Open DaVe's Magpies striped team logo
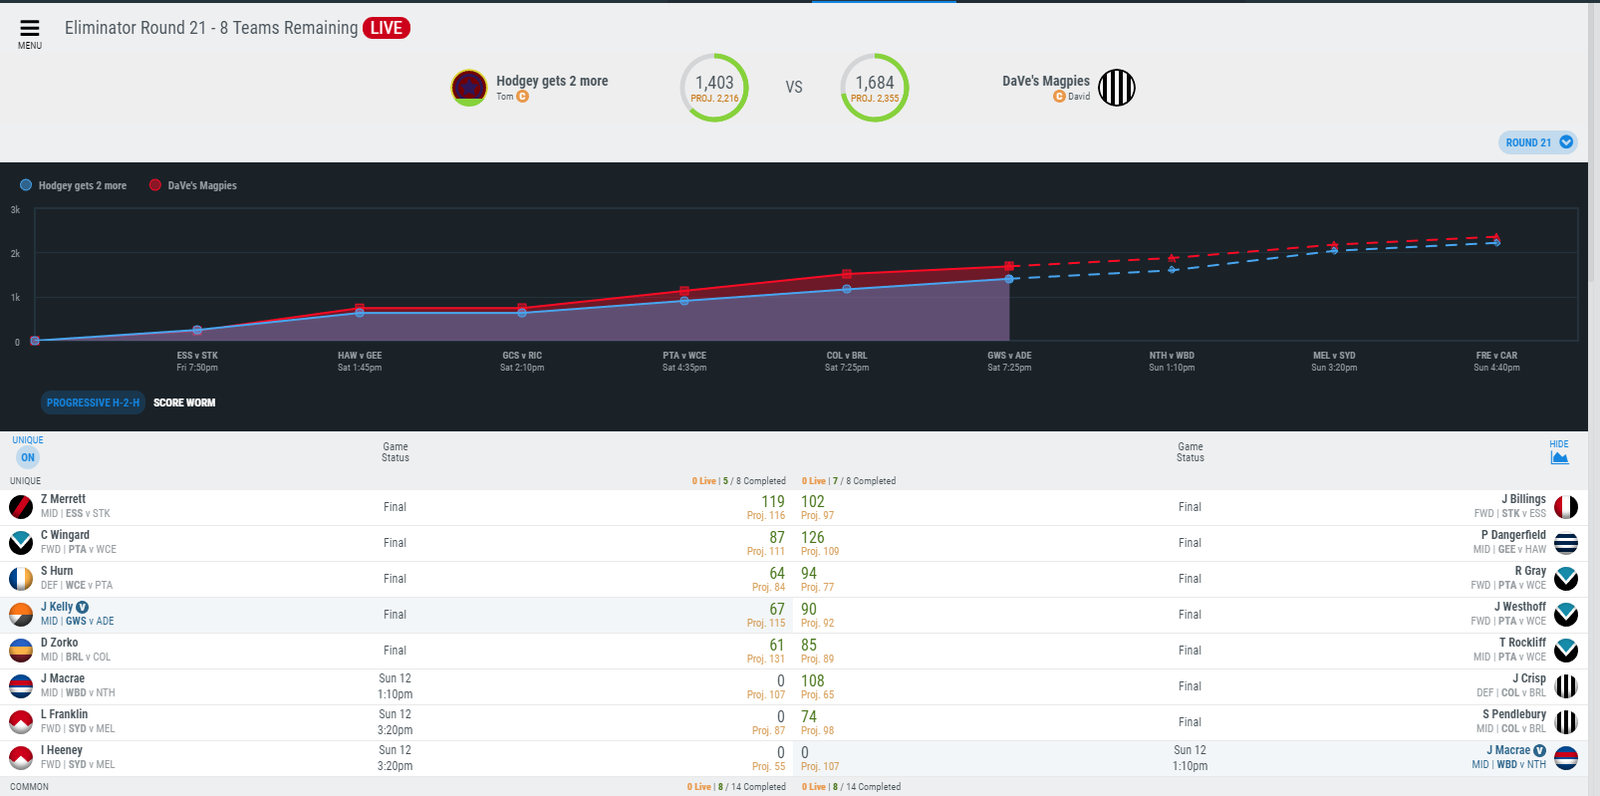Viewport: 1600px width, 796px height. (x=1116, y=88)
